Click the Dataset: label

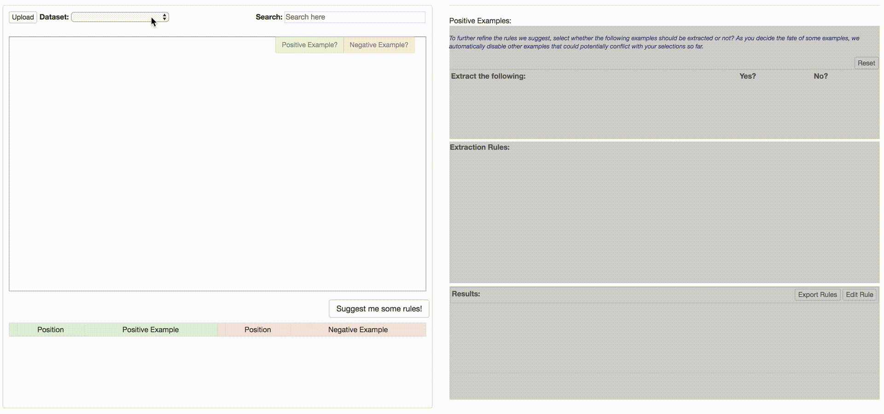point(54,17)
